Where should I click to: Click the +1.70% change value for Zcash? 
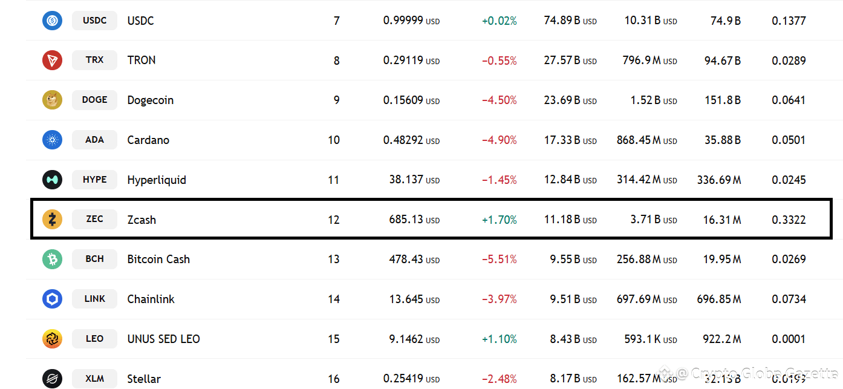pos(500,220)
